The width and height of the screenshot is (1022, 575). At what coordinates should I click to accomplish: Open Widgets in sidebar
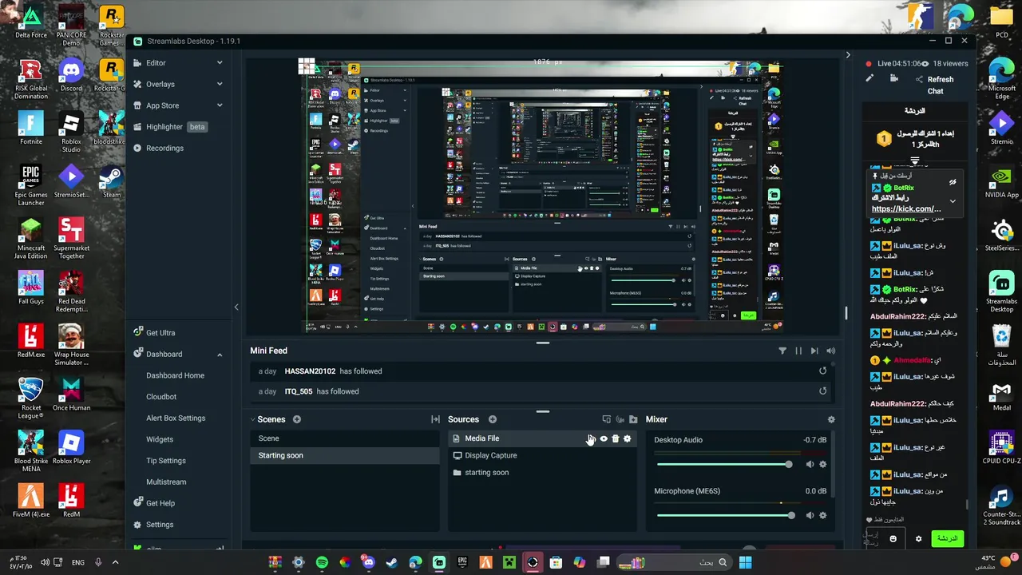pos(159,439)
